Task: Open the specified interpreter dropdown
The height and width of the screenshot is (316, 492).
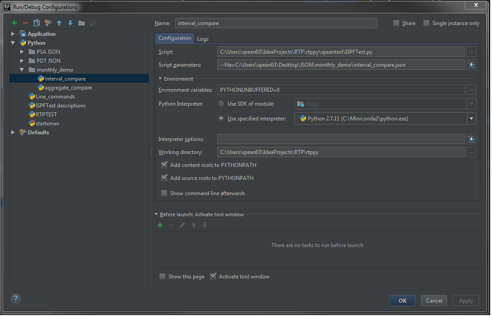Action: [x=470, y=119]
